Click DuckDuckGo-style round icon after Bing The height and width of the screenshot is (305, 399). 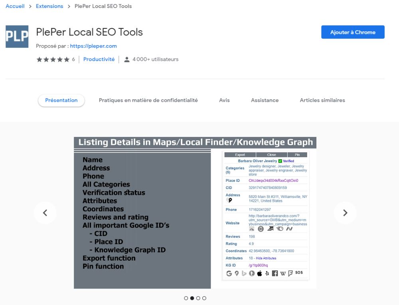252,273
